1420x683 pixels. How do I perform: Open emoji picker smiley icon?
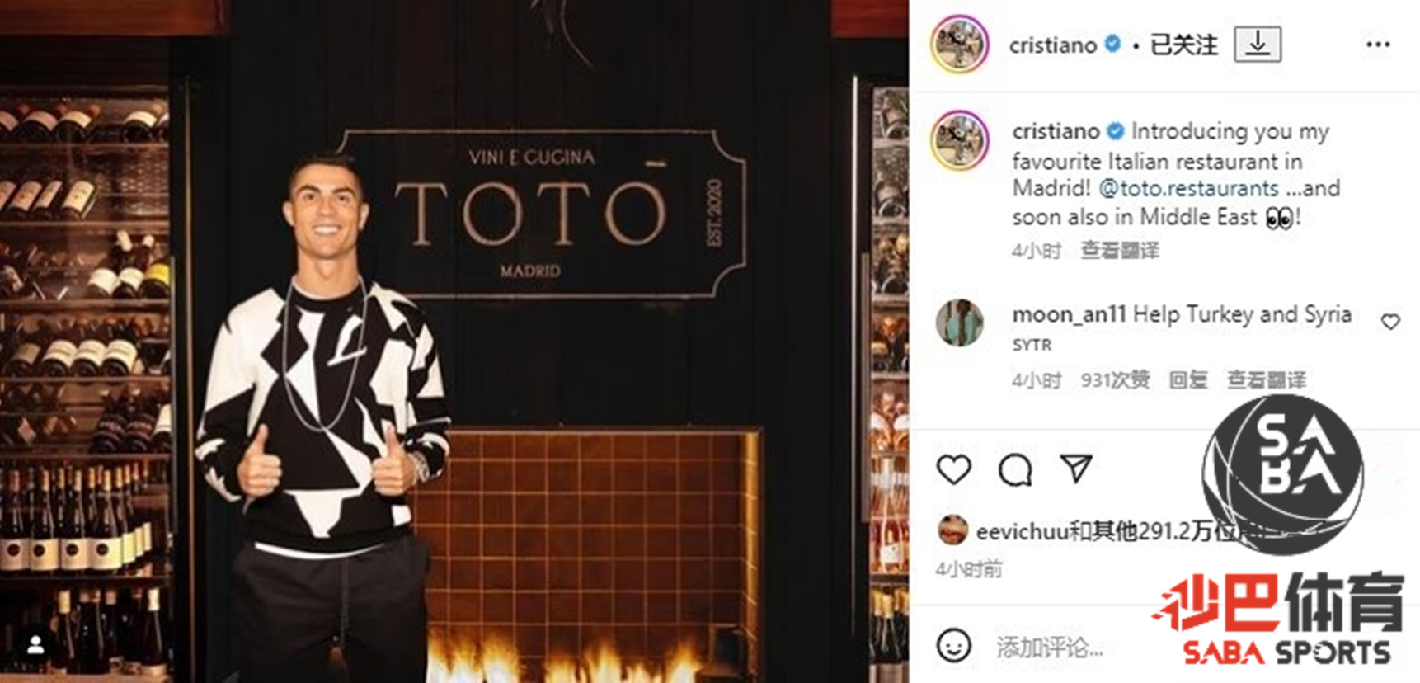pyautogui.click(x=954, y=645)
